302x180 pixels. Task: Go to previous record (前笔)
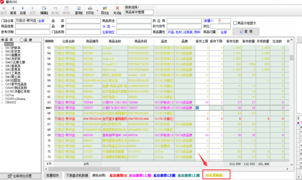point(13,10)
